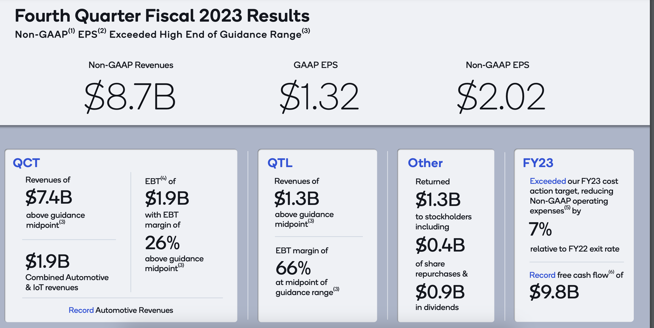Click the blue "Record" in Record Automotive Revenues
The width and height of the screenshot is (654, 328).
click(x=81, y=310)
